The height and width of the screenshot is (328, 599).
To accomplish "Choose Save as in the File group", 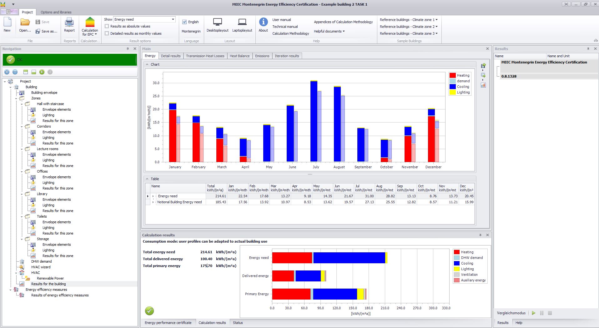I will click(46, 31).
